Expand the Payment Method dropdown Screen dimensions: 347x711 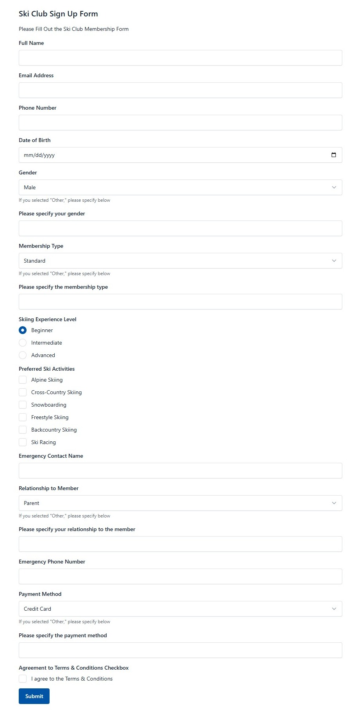pyautogui.click(x=180, y=609)
